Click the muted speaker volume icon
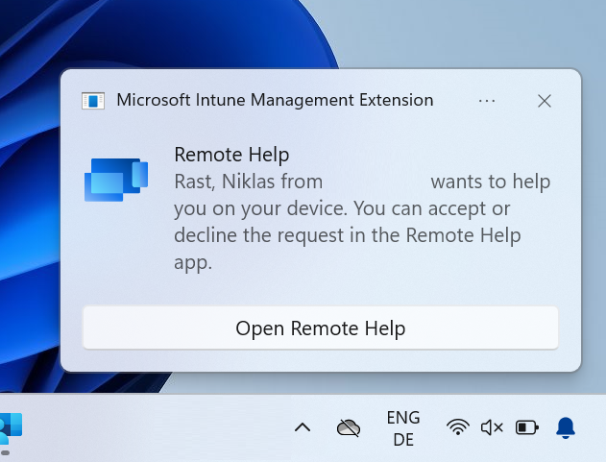Image resolution: width=606 pixels, height=462 pixels. [492, 427]
